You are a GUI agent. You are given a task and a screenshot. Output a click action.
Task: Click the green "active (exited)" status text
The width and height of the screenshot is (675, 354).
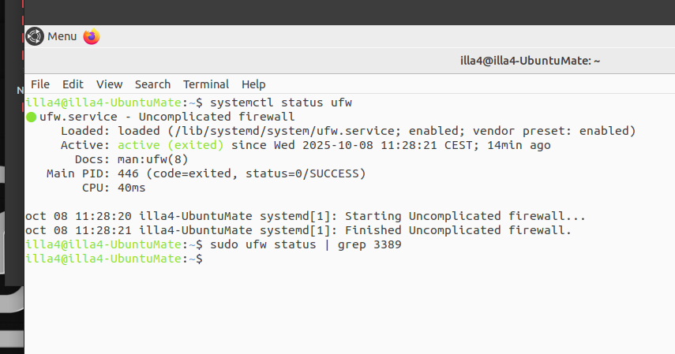click(x=171, y=145)
